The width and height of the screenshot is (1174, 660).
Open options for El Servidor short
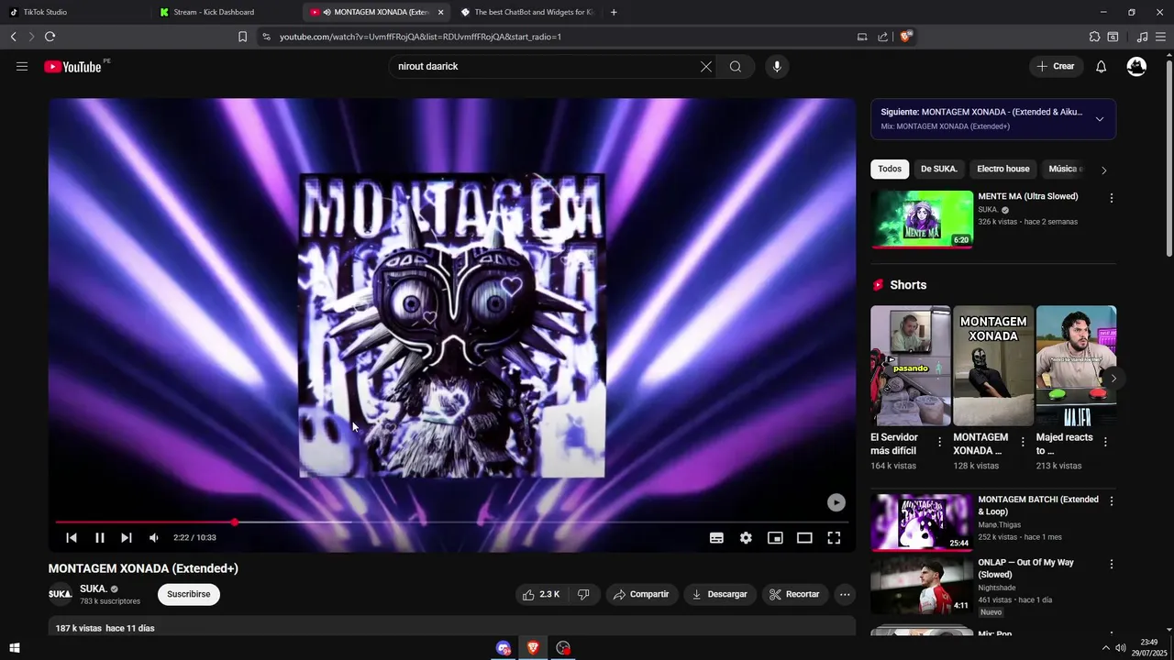[939, 442]
